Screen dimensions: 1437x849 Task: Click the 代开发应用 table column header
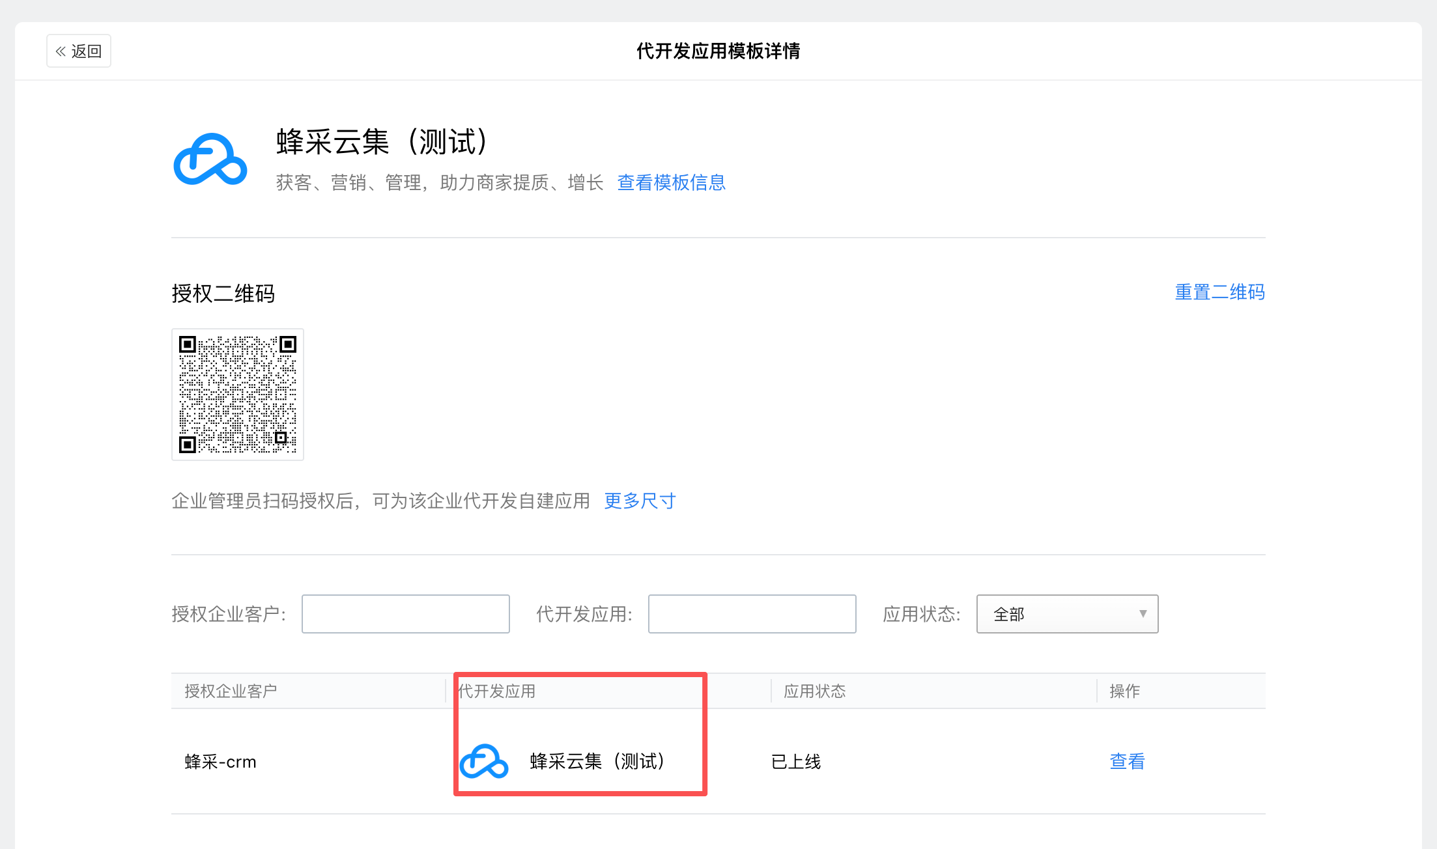click(x=496, y=691)
